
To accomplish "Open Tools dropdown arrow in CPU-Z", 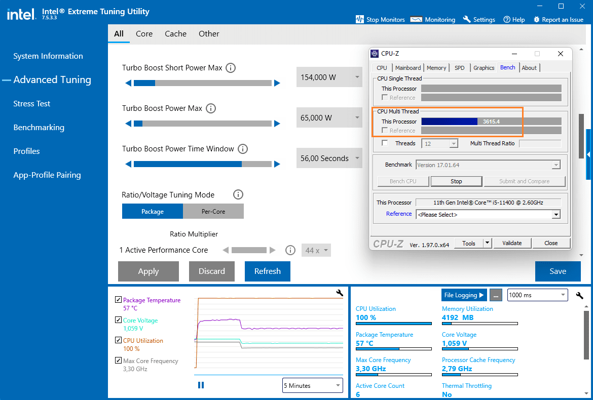I will (488, 243).
